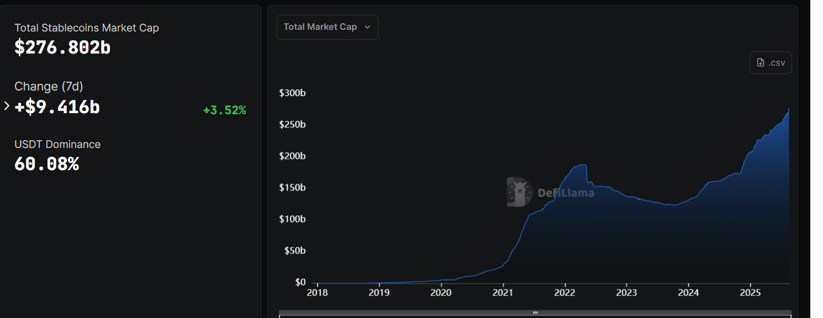Click the Total Stablecoins Market Cap heading
The width and height of the screenshot is (823, 318).
(x=87, y=28)
